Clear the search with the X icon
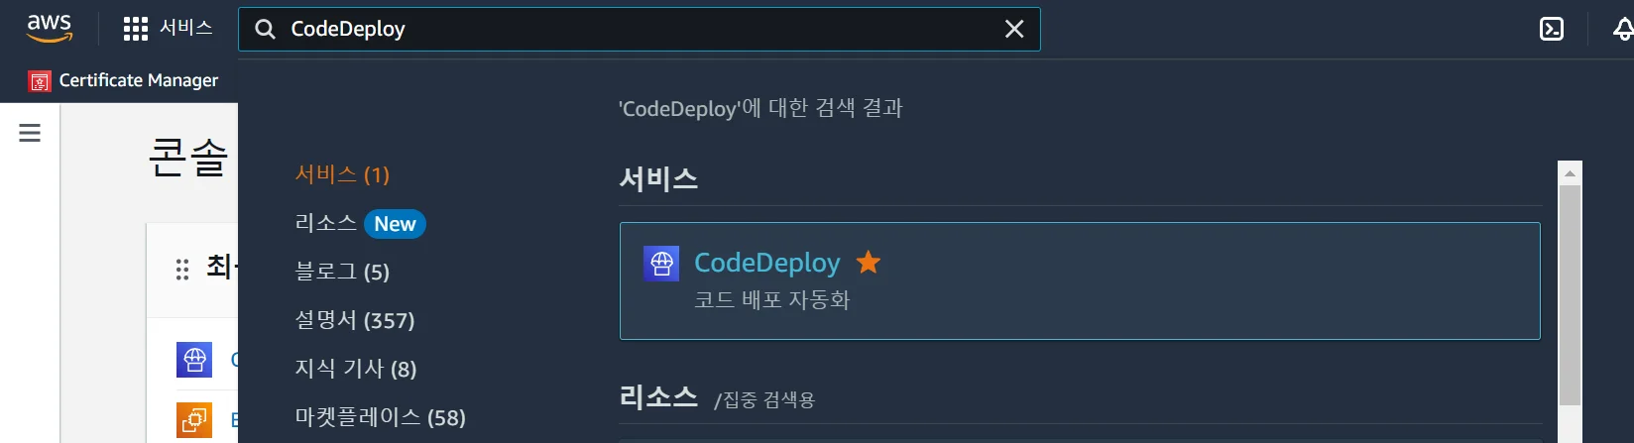1634x443 pixels. 1014,30
